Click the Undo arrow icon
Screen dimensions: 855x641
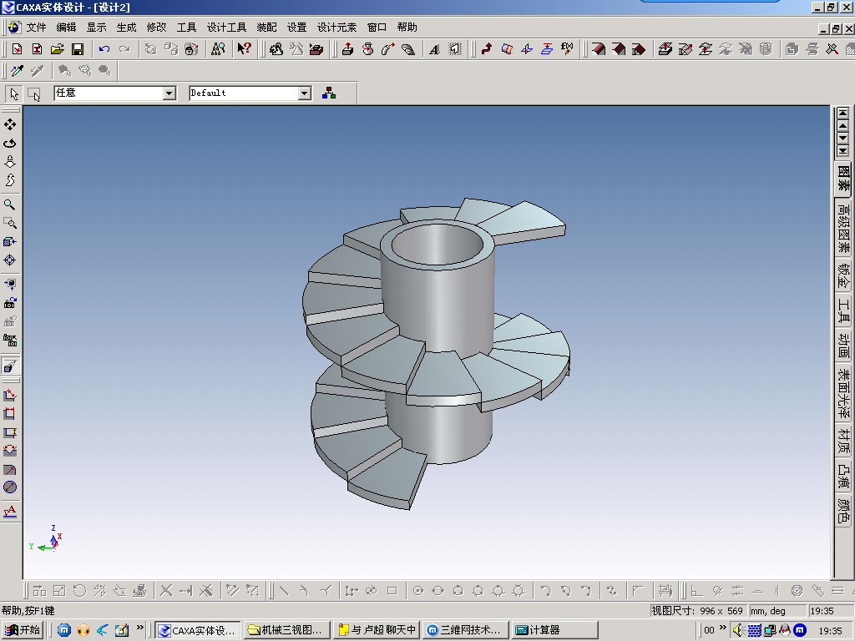point(104,49)
